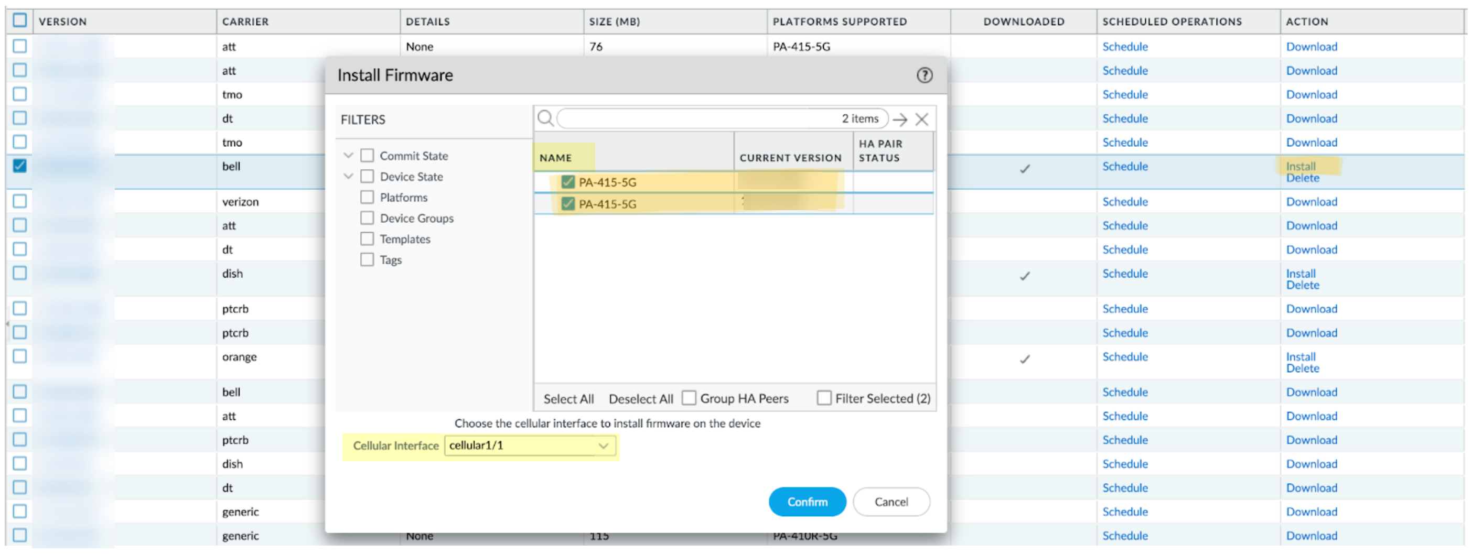
Task: Sort by Current Version column header
Action: tap(790, 158)
